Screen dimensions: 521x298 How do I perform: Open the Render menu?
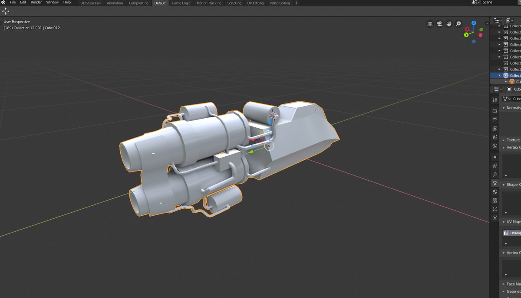click(x=36, y=3)
